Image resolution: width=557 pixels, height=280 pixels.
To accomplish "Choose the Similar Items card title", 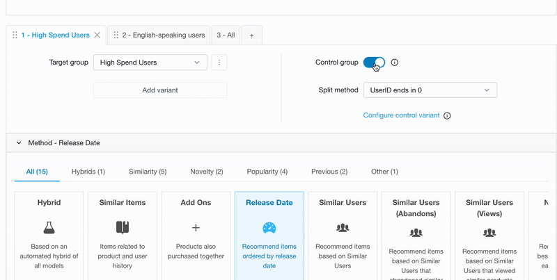I will click(x=123, y=202).
